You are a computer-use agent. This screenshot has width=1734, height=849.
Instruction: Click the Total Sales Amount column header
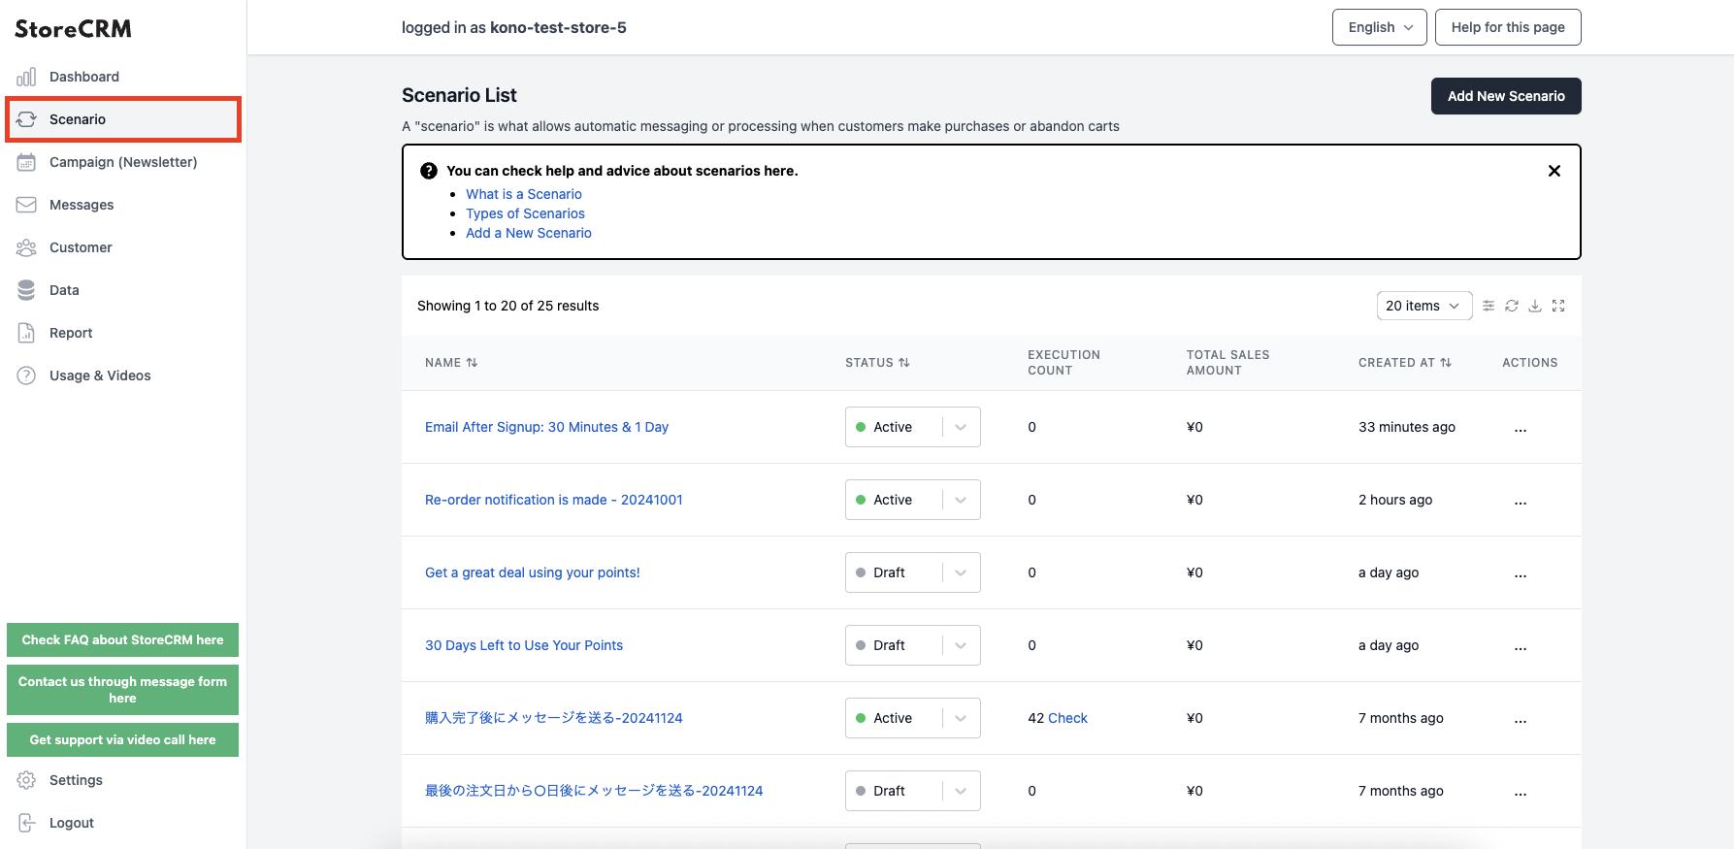click(x=1227, y=363)
